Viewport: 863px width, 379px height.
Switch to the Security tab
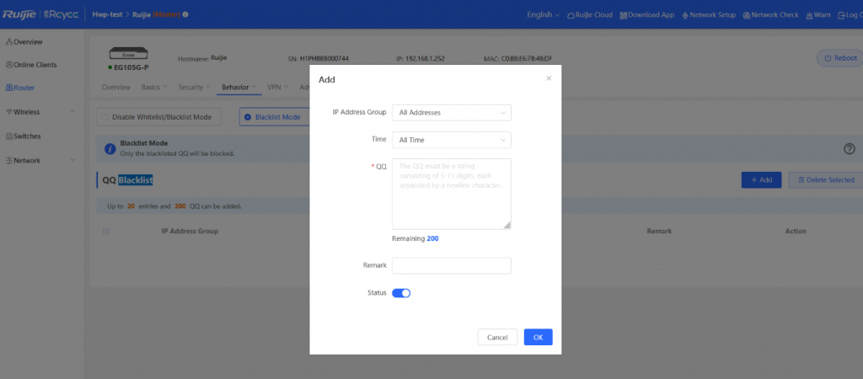(x=193, y=87)
